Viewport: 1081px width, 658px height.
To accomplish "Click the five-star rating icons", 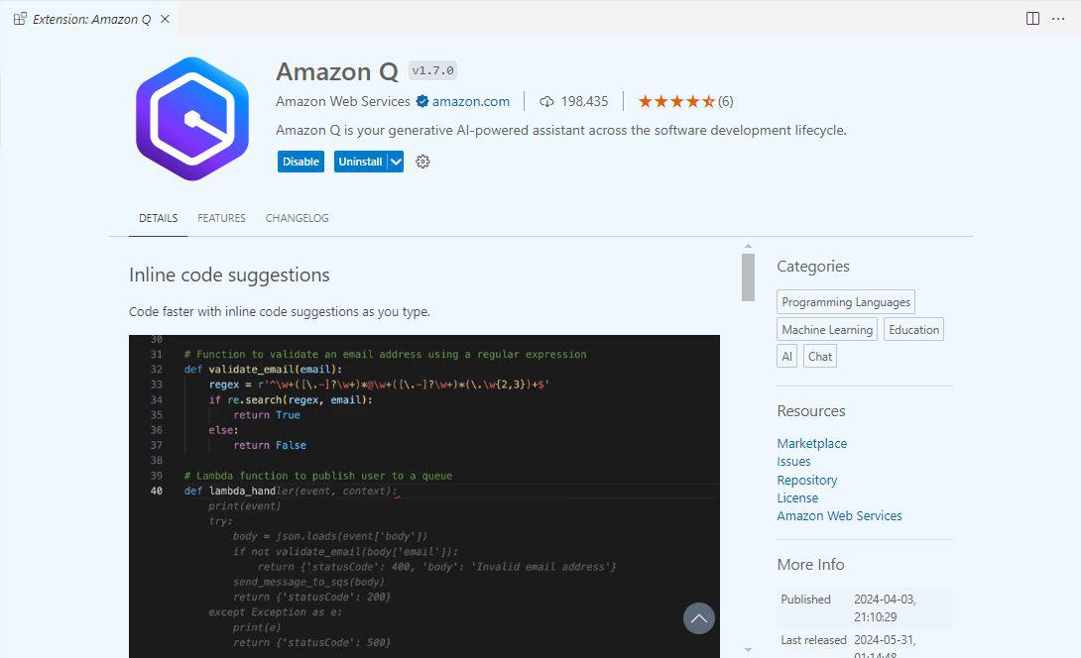I will point(676,101).
